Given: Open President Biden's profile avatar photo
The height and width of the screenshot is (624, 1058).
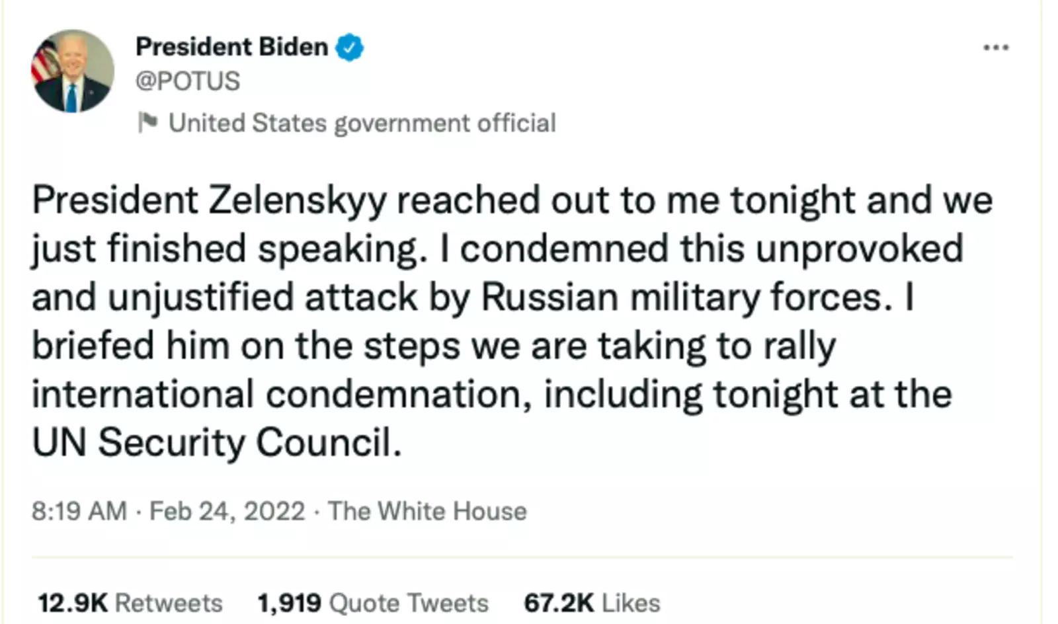Looking at the screenshot, I should (x=72, y=71).
